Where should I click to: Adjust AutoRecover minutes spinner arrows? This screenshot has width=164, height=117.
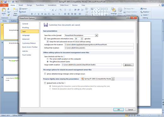[82, 39]
